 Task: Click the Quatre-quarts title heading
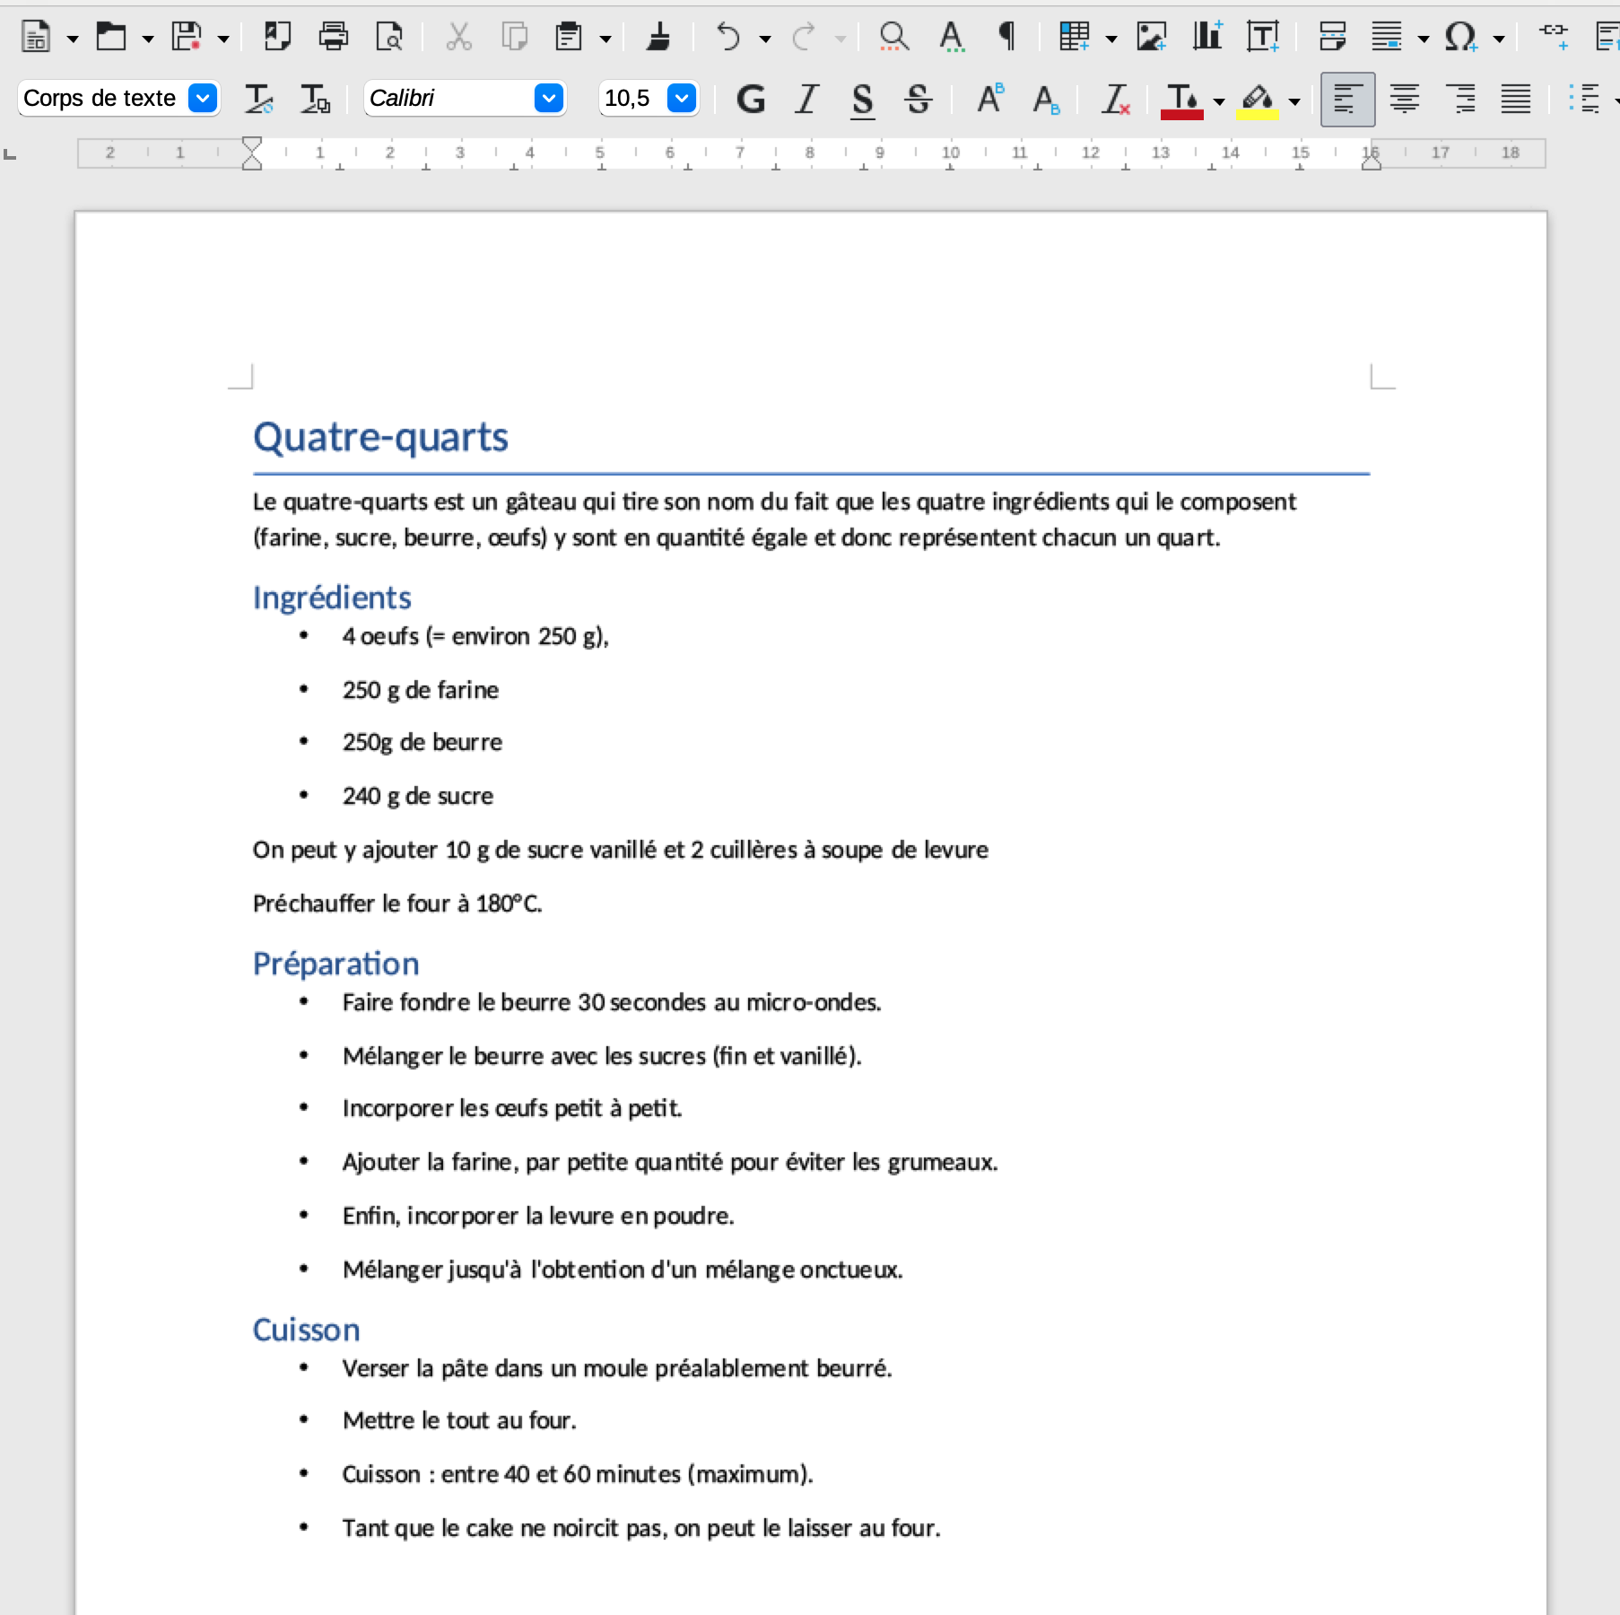(380, 437)
